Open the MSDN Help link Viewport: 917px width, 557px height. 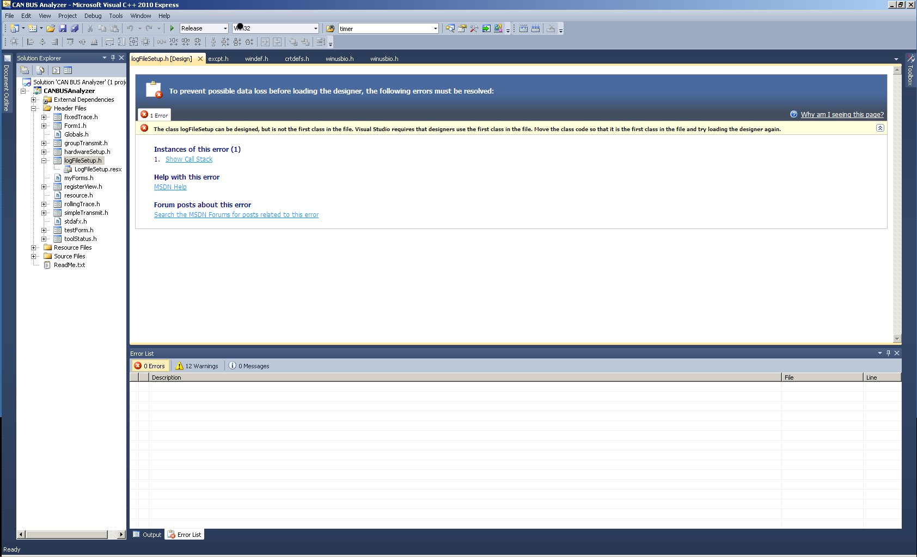(x=170, y=187)
